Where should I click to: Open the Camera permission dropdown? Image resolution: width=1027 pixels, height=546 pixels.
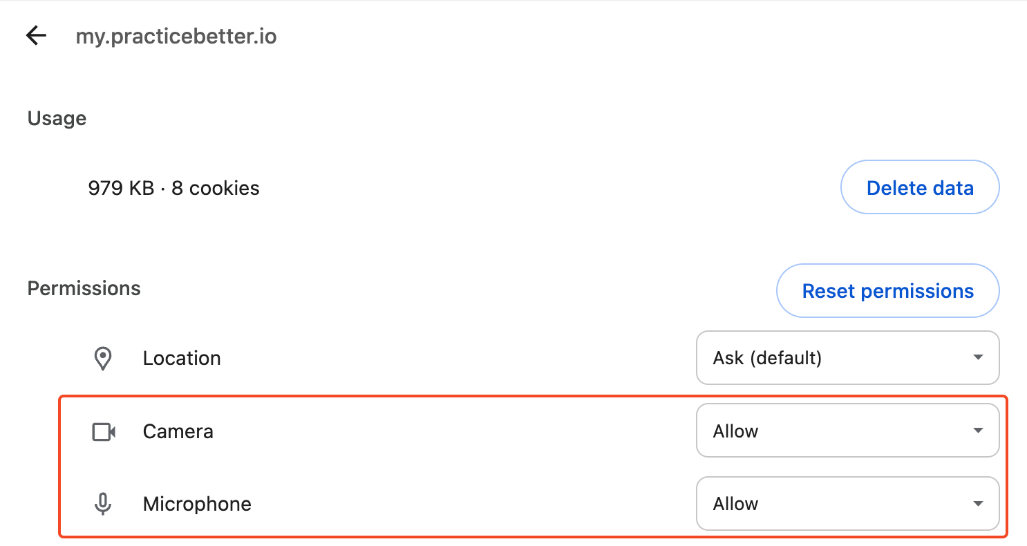coord(848,431)
